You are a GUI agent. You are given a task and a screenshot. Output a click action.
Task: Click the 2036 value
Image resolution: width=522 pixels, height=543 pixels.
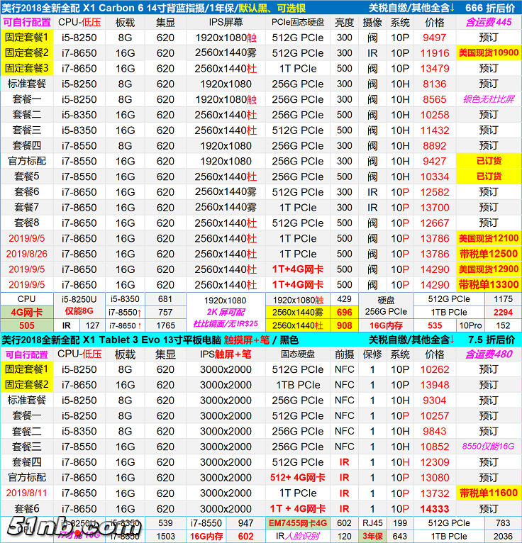(503, 536)
